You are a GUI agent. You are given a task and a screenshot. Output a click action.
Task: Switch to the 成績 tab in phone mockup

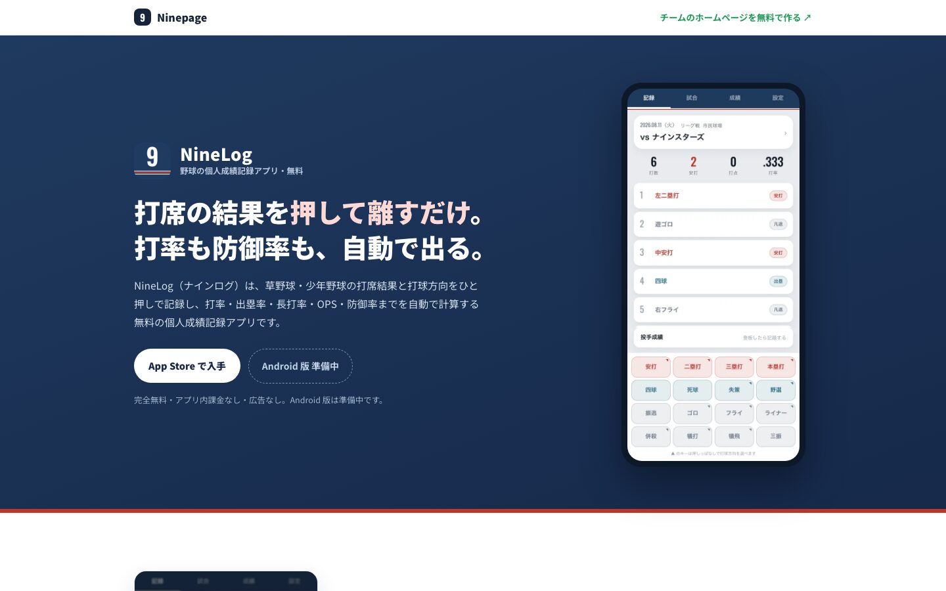pos(735,98)
